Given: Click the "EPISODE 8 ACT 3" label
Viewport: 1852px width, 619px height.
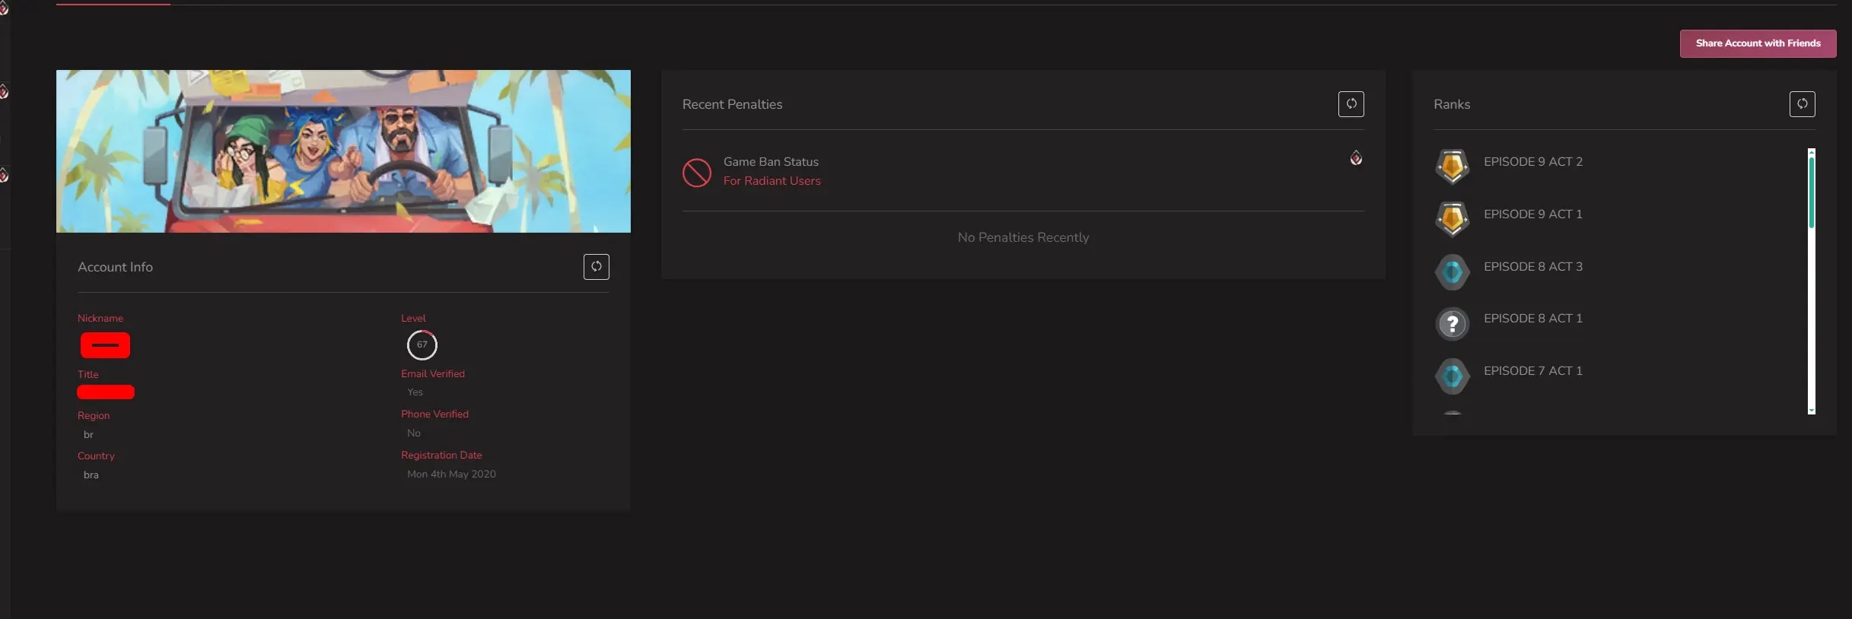Looking at the screenshot, I should coord(1533,267).
